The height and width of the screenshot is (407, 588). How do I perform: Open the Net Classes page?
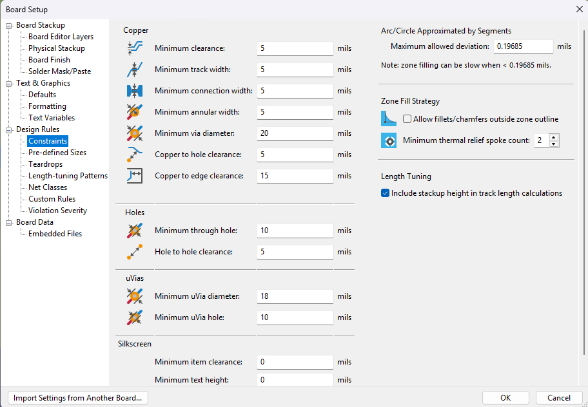[x=48, y=187]
